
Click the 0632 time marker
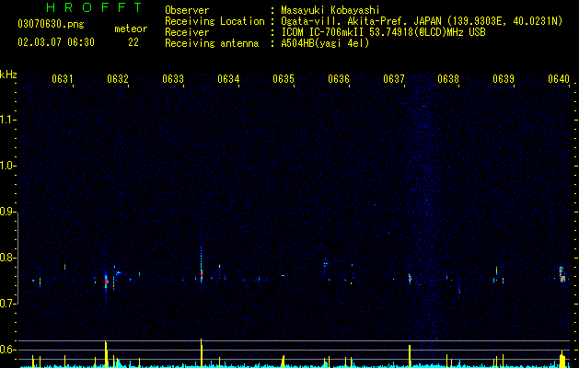tap(118, 78)
